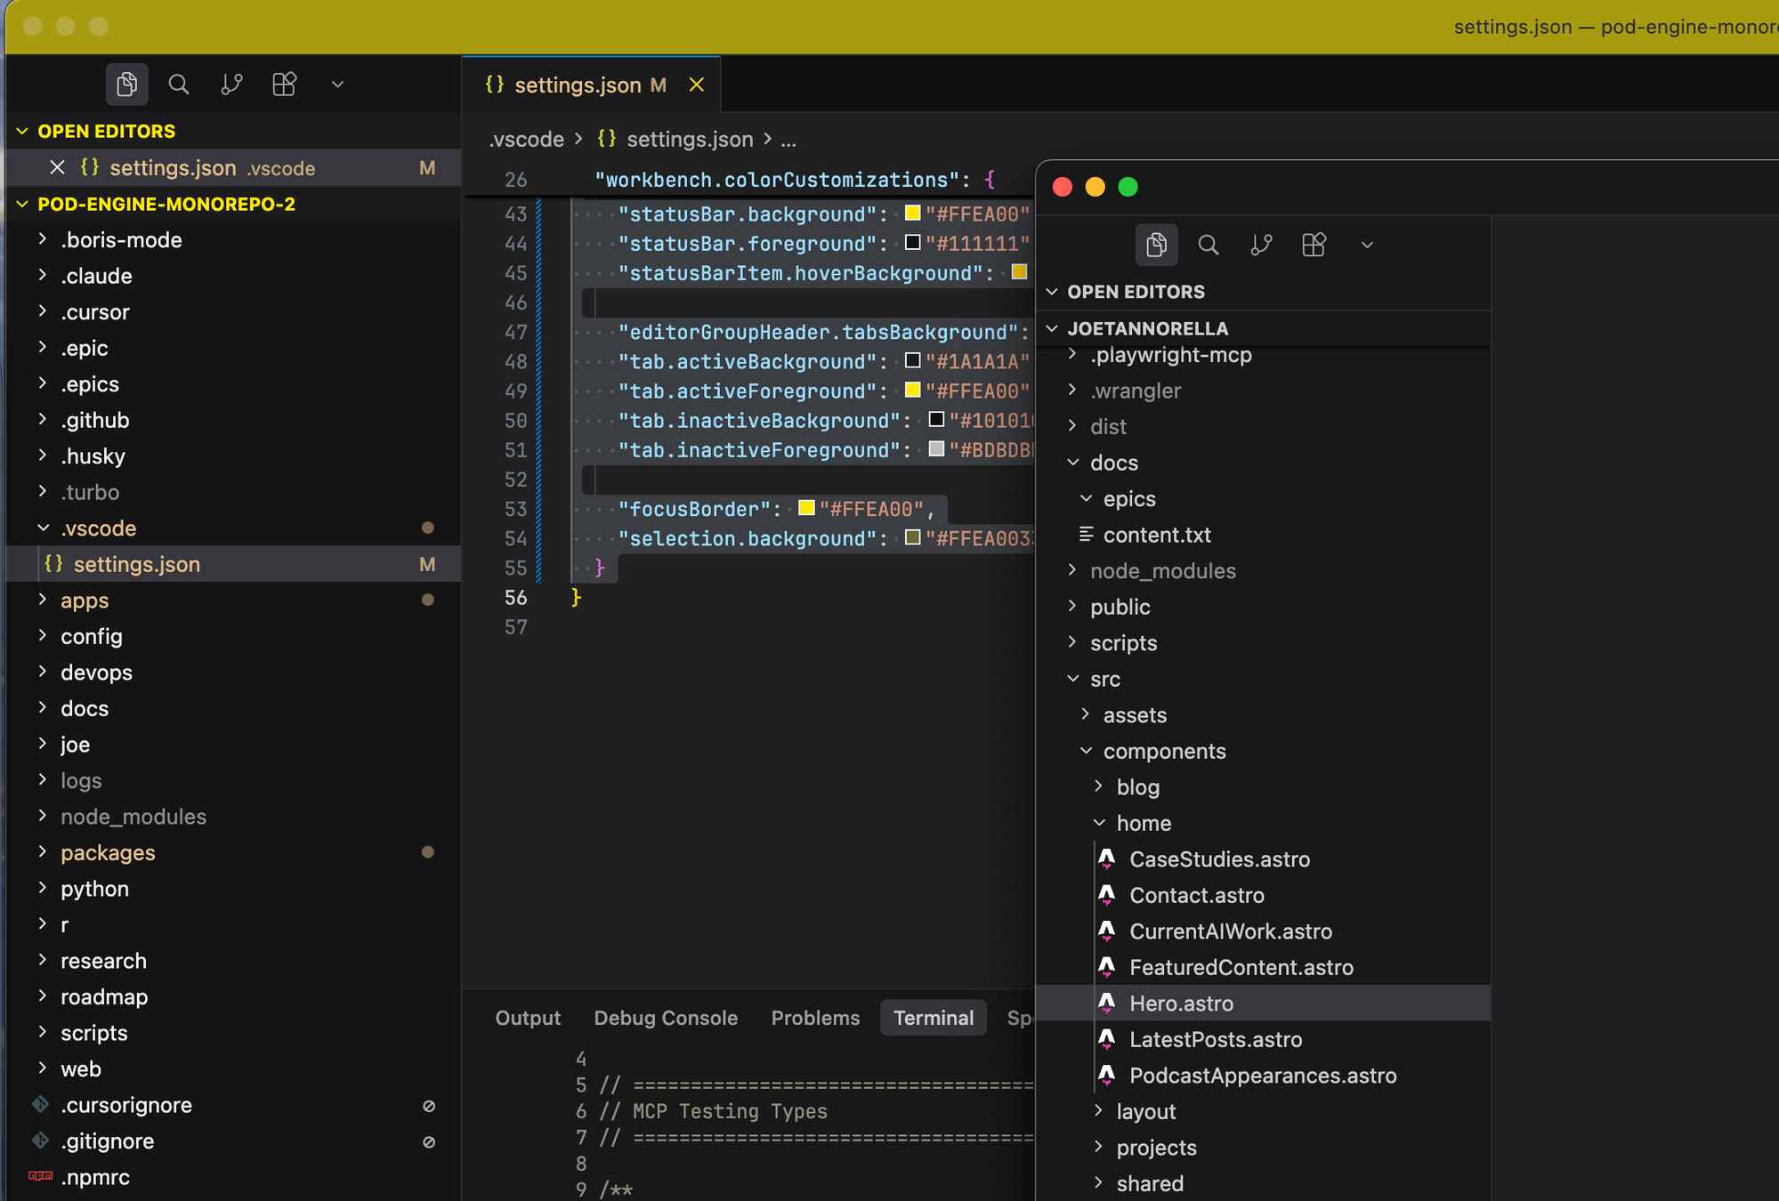The image size is (1779, 1201).
Task: Click the ignored indicator next to .gitignore
Action: [x=429, y=1141]
